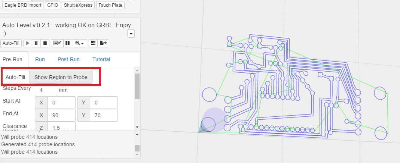Screen dimensions: 400x163
Task: Stop the auto-level probing with stop icon
Action: click(45, 43)
